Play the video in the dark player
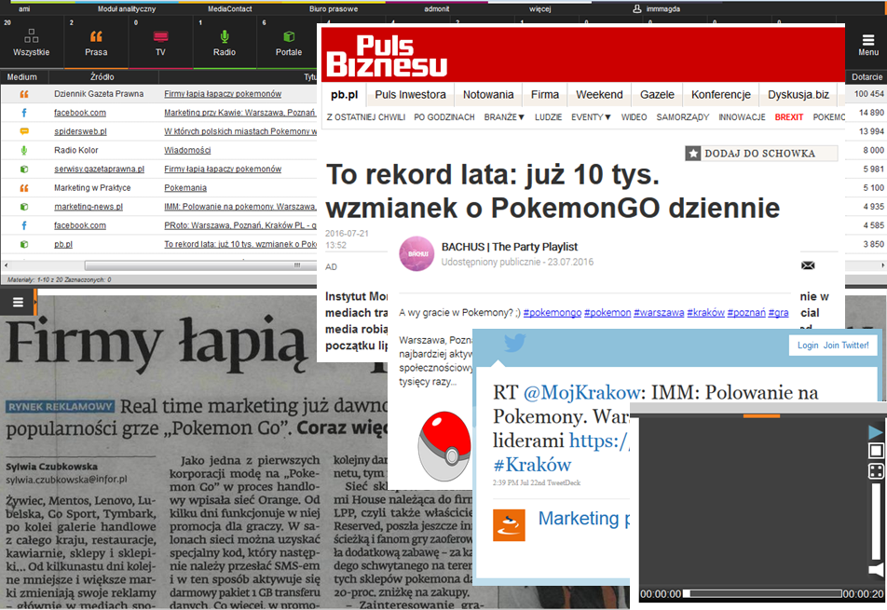Screen dimensions: 887x610 [876, 432]
